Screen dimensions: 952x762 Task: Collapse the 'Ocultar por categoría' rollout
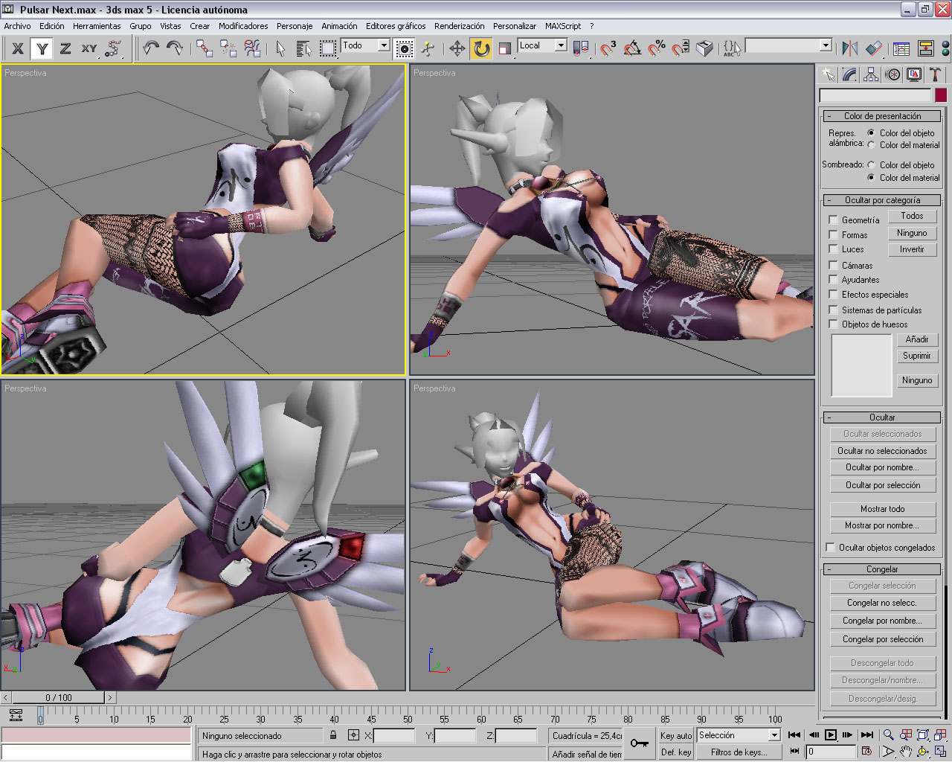pyautogui.click(x=882, y=200)
